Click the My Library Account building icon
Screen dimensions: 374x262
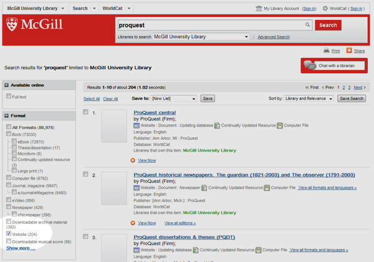(259, 8)
